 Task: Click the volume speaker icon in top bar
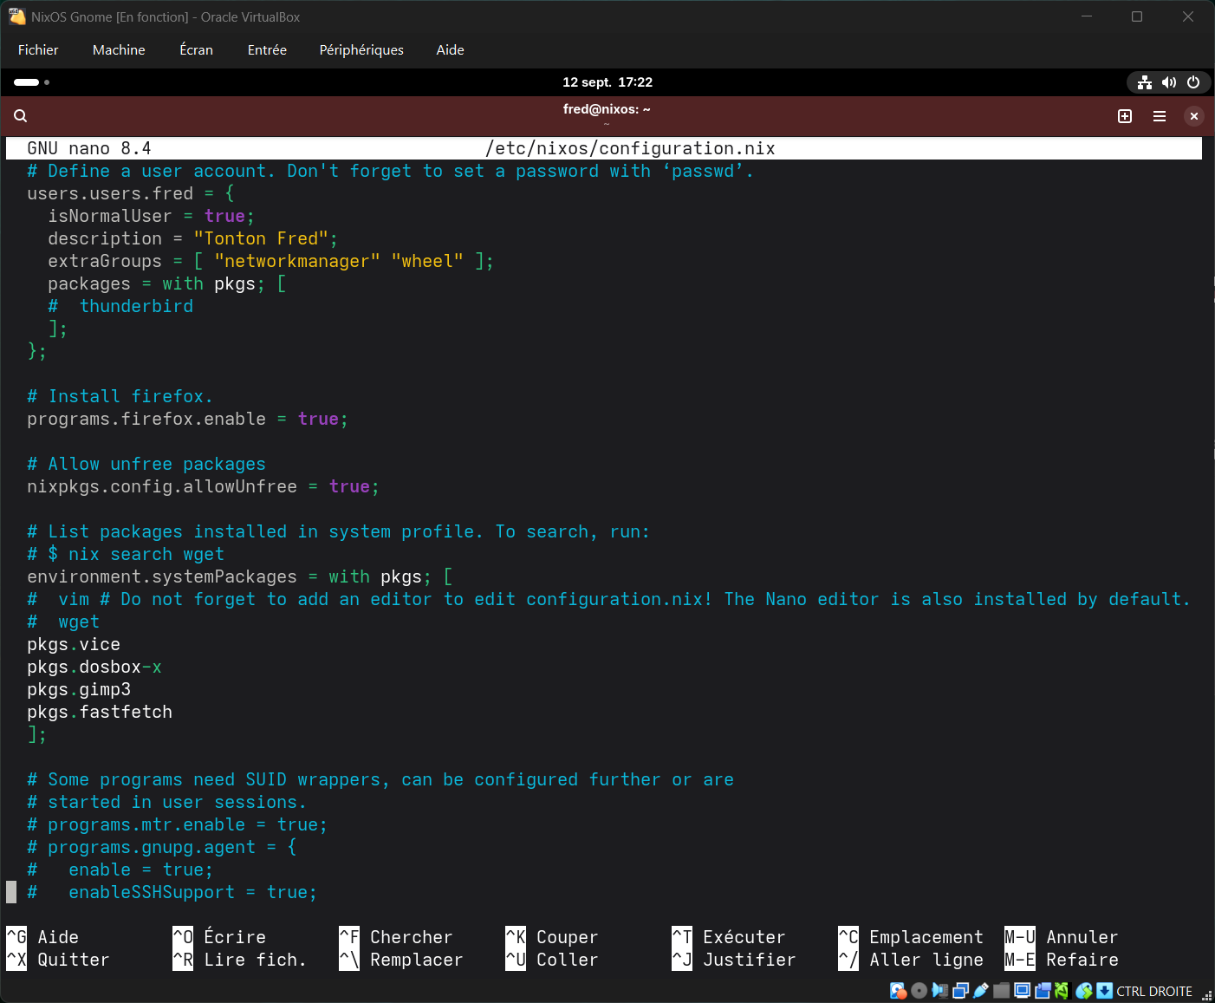(x=1169, y=82)
